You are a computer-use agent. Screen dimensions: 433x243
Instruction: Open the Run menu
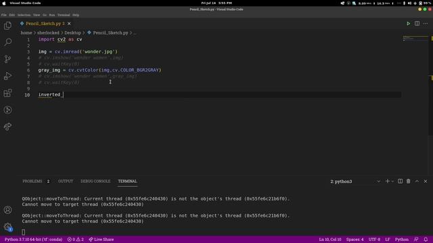pyautogui.click(x=52, y=15)
